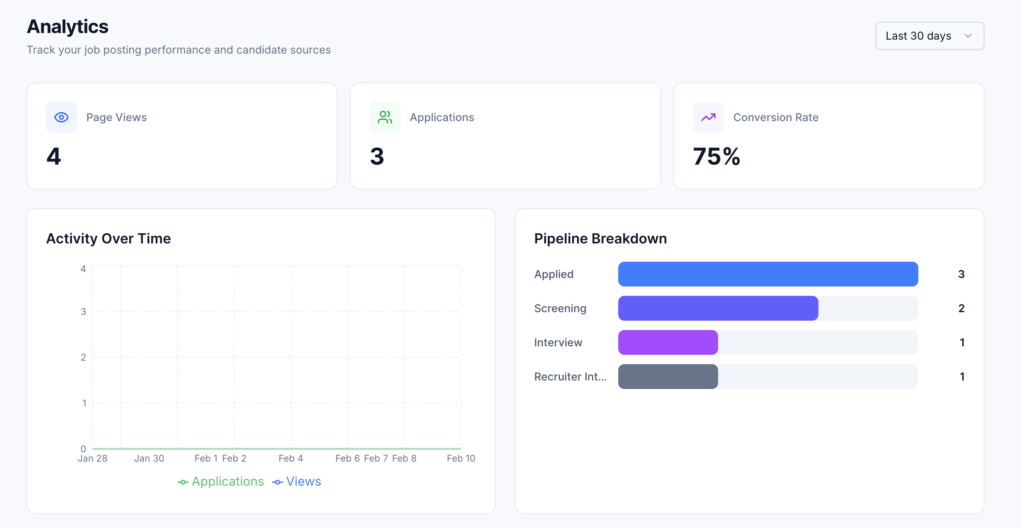Click the blue Views legend marker

click(x=278, y=482)
